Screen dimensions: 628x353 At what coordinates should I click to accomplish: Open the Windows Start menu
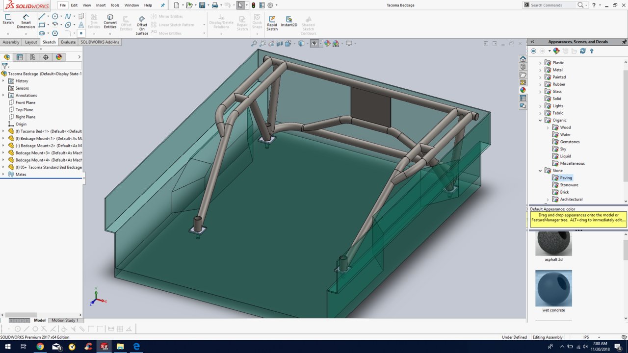pyautogui.click(x=8, y=347)
